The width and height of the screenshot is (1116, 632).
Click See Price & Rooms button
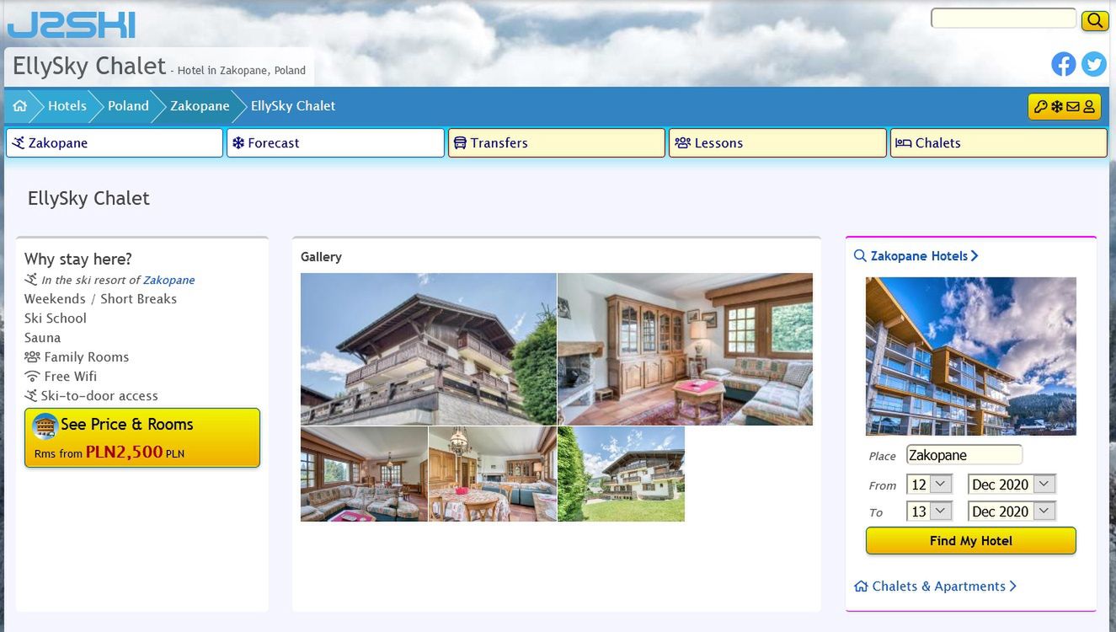pyautogui.click(x=142, y=437)
